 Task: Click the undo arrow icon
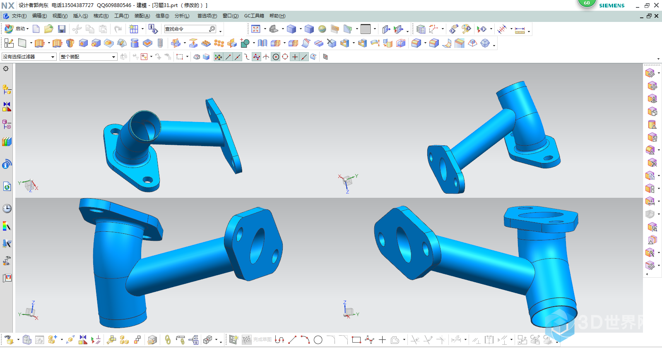(118, 29)
